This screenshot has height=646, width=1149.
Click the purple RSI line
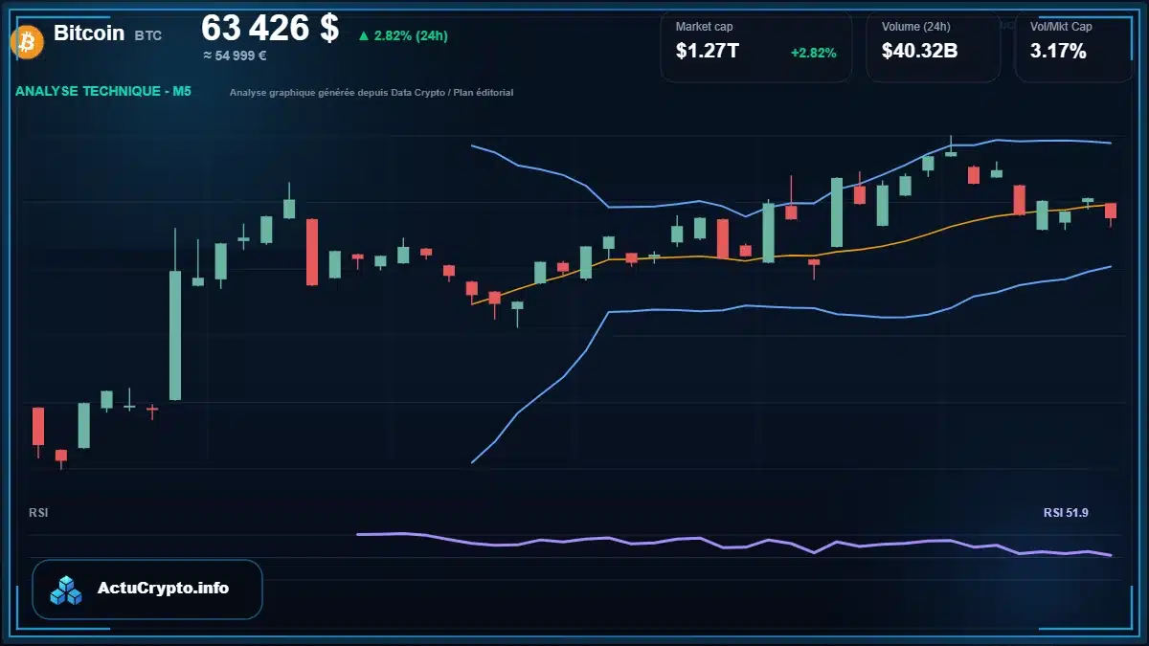click(733, 544)
